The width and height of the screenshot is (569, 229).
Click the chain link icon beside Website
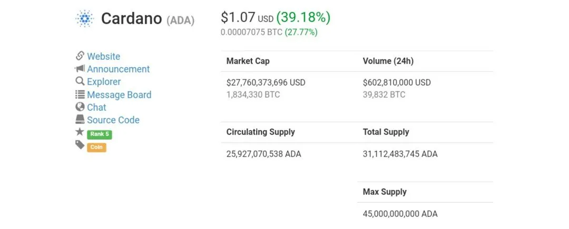coord(80,56)
